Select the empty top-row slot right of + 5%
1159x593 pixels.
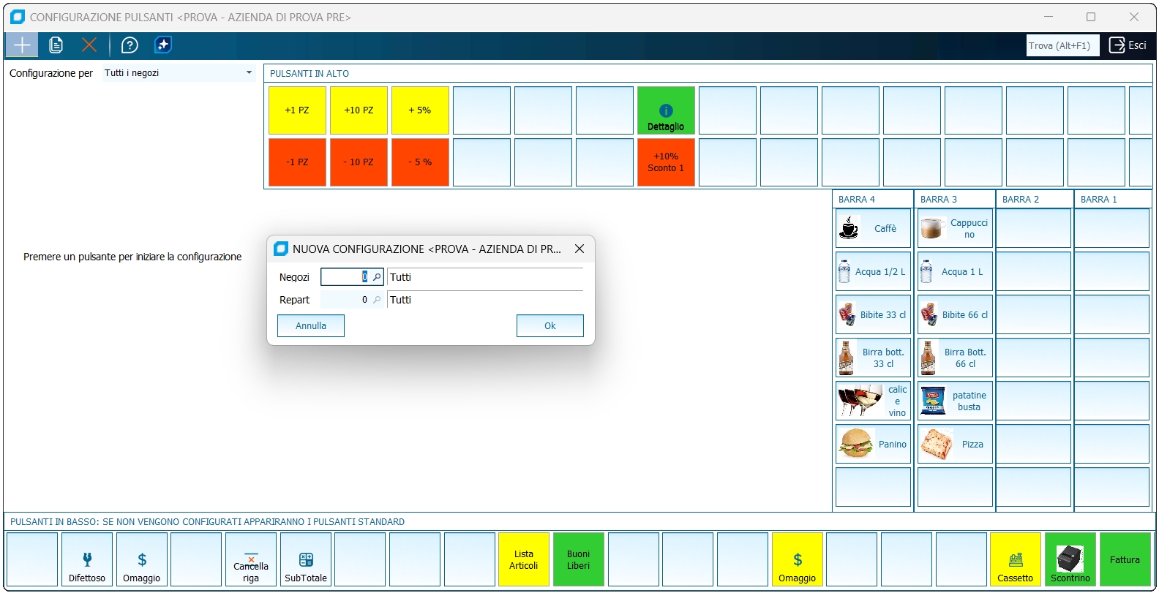pyautogui.click(x=481, y=110)
